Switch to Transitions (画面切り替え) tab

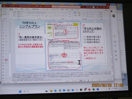tap(36, 9)
